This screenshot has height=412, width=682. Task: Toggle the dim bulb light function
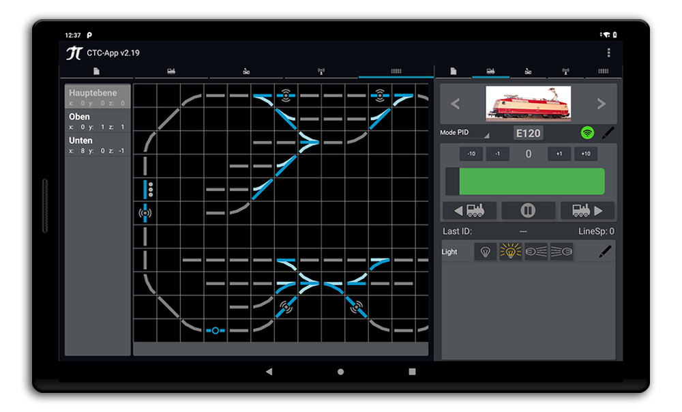click(x=484, y=251)
